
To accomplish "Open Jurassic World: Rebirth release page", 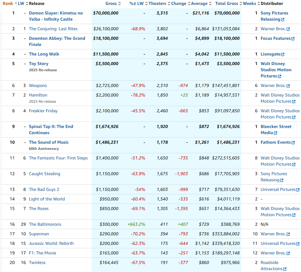I will 51,243.
